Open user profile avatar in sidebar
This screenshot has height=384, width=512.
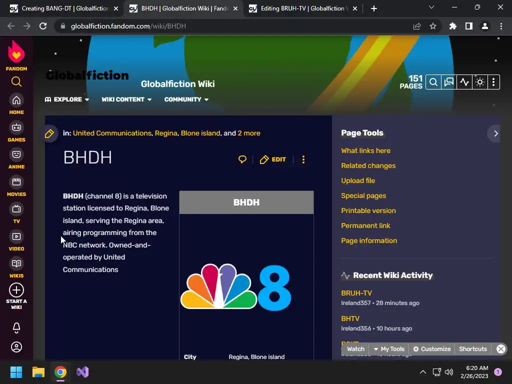click(16, 347)
